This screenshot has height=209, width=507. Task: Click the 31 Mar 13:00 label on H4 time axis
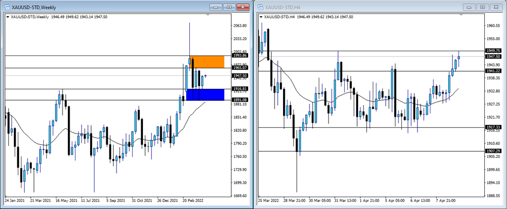click(x=346, y=200)
